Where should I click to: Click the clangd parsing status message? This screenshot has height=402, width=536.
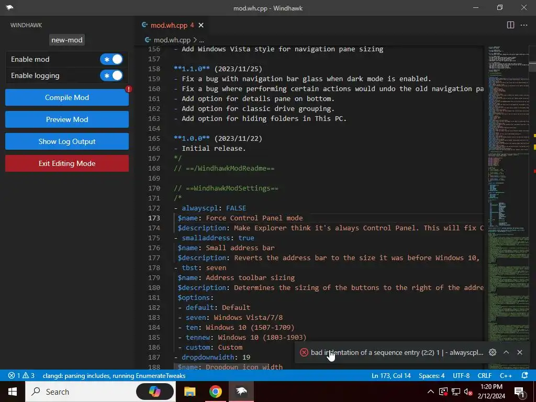pos(114,376)
